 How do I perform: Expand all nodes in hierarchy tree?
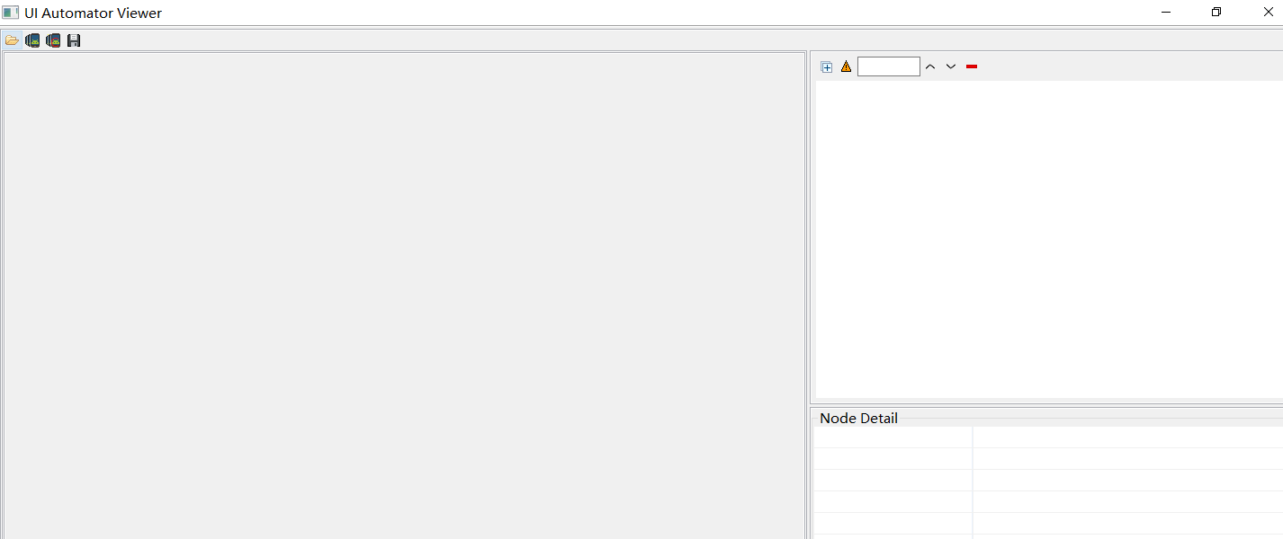[x=827, y=66]
